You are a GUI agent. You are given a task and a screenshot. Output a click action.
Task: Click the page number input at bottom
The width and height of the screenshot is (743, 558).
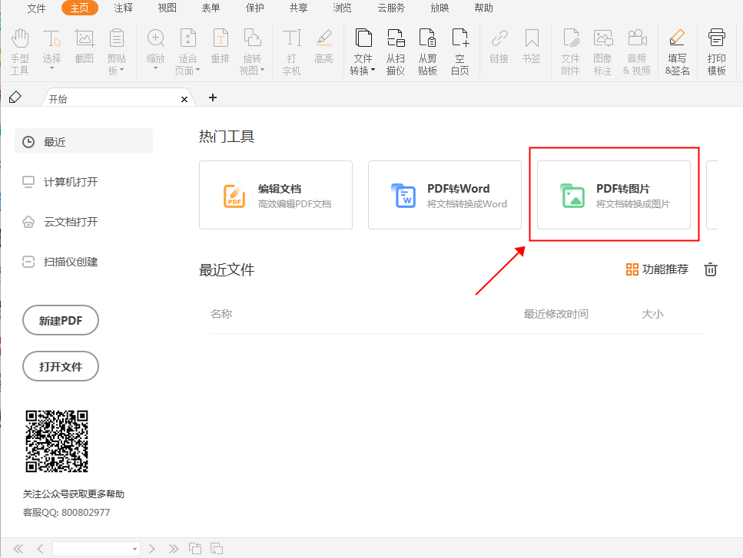[92, 548]
